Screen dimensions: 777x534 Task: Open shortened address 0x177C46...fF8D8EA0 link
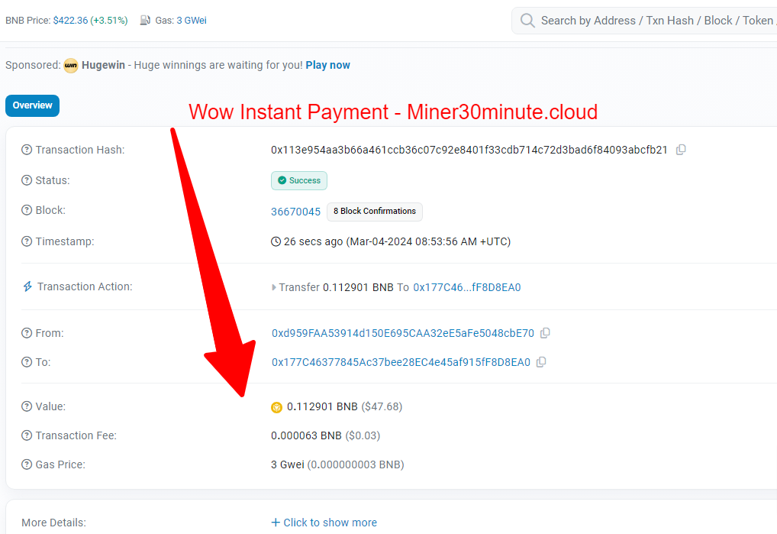point(467,287)
